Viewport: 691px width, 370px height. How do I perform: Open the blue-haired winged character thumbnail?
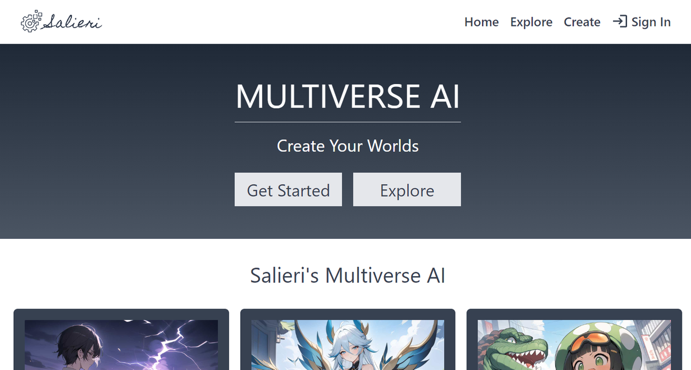click(348, 345)
